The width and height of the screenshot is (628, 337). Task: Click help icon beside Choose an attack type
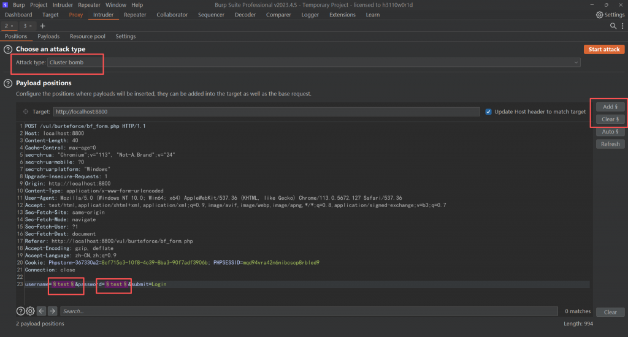point(8,49)
